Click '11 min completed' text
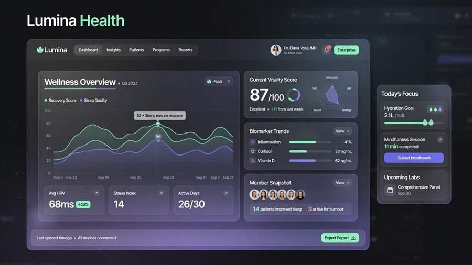Screen dimensions: 472x265 pyautogui.click(x=401, y=147)
